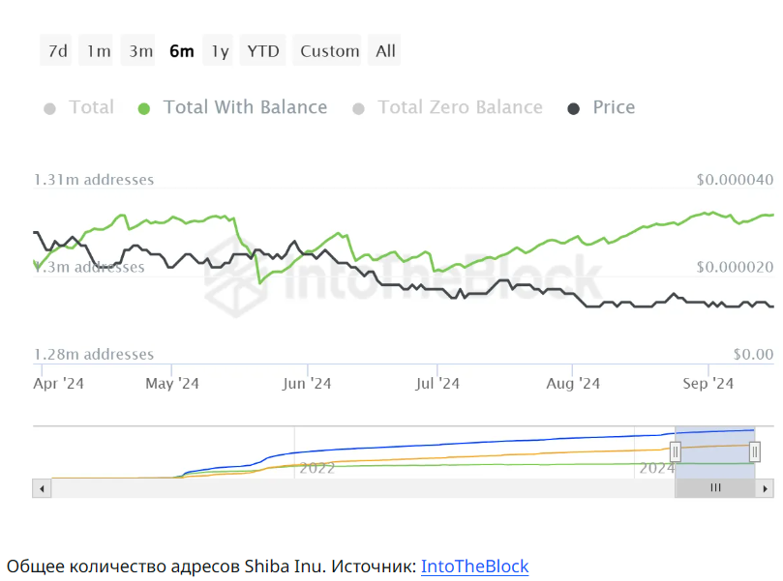Choose the 6m time range

[x=181, y=51]
